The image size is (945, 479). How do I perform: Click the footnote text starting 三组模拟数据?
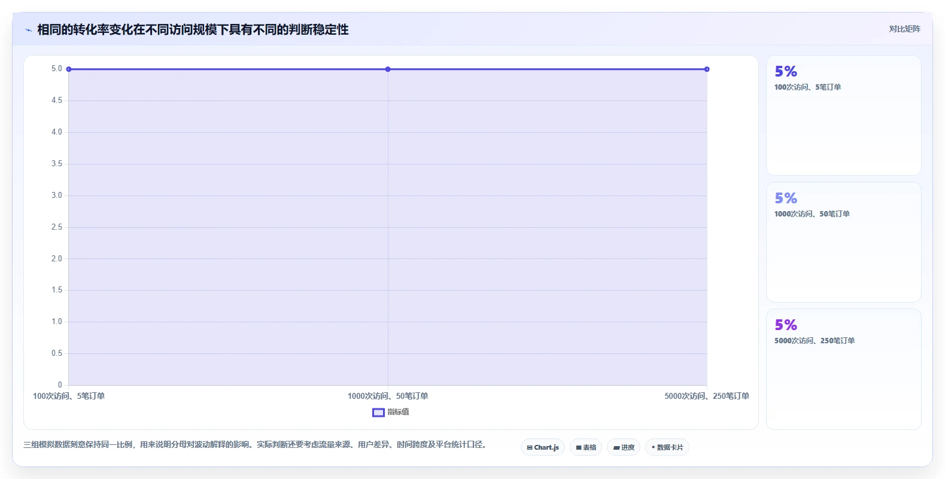pos(256,445)
